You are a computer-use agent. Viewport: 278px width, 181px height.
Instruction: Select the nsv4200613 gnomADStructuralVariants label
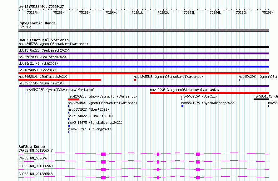185,90
